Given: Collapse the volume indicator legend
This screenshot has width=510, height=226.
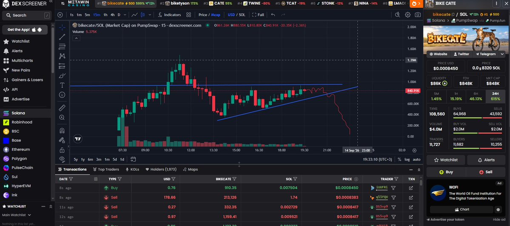Looking at the screenshot, I should coord(76,38).
